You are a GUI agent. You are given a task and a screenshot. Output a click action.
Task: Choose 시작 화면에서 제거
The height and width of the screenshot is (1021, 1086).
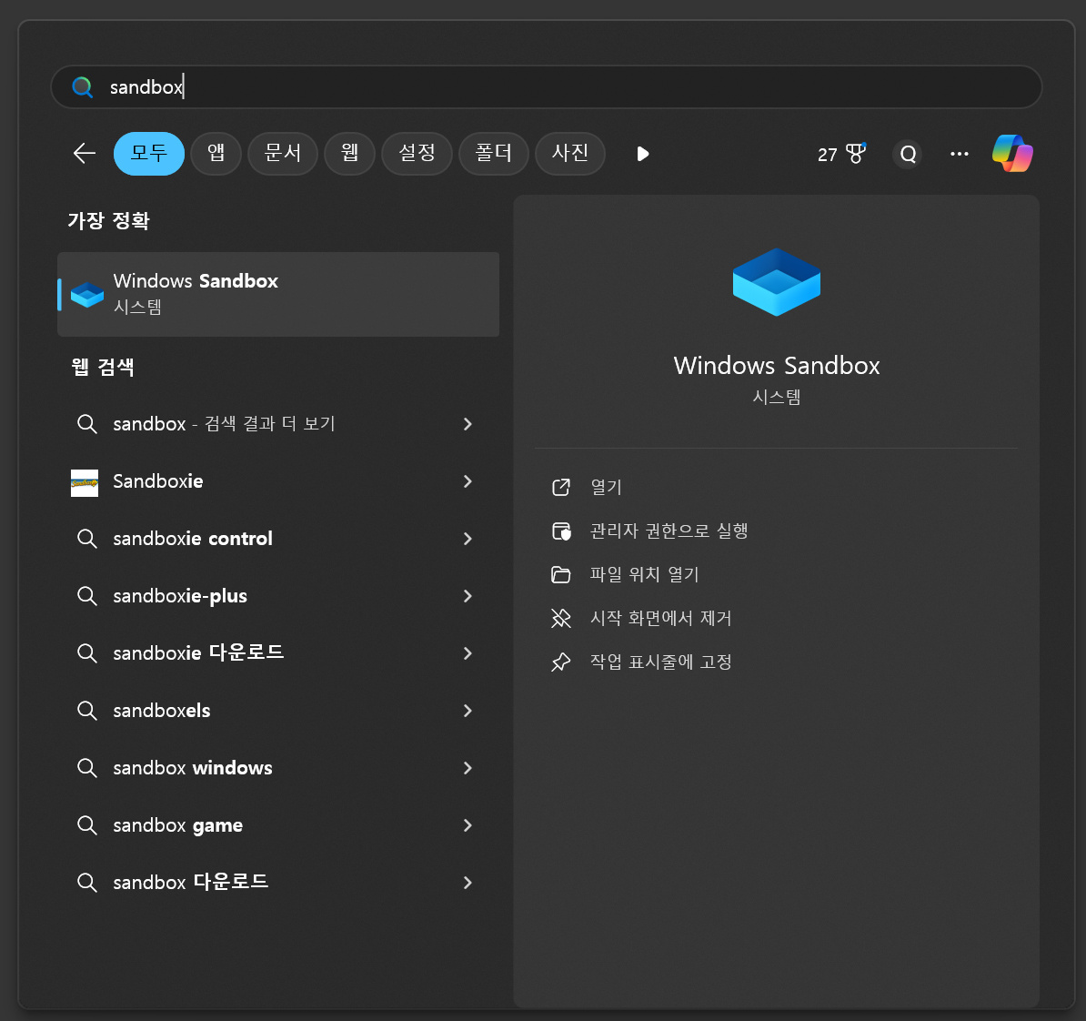point(660,618)
